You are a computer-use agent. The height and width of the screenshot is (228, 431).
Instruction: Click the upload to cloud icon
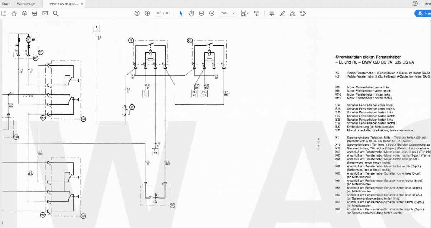pyautogui.click(x=24, y=13)
